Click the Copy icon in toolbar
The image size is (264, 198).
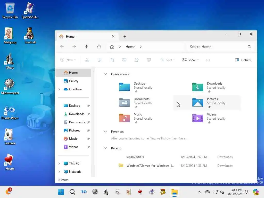[x=100, y=60]
